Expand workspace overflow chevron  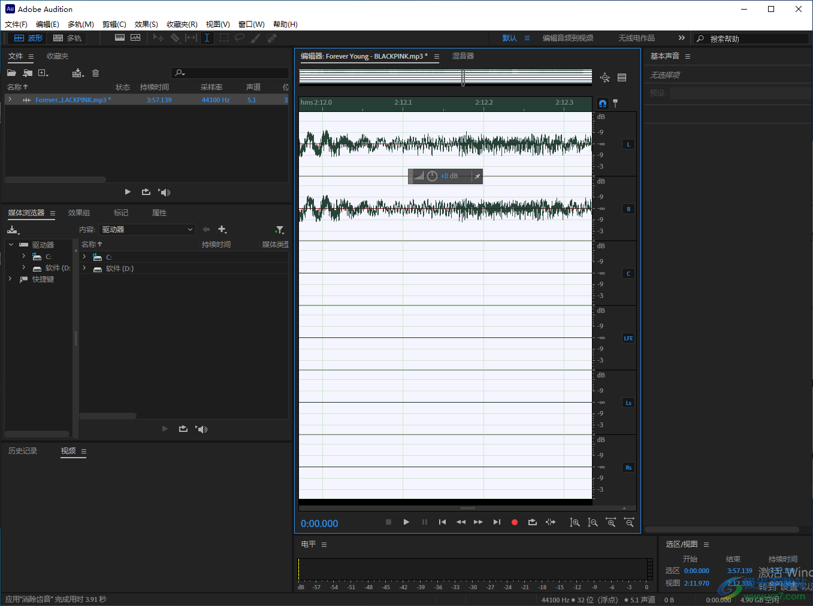(681, 38)
